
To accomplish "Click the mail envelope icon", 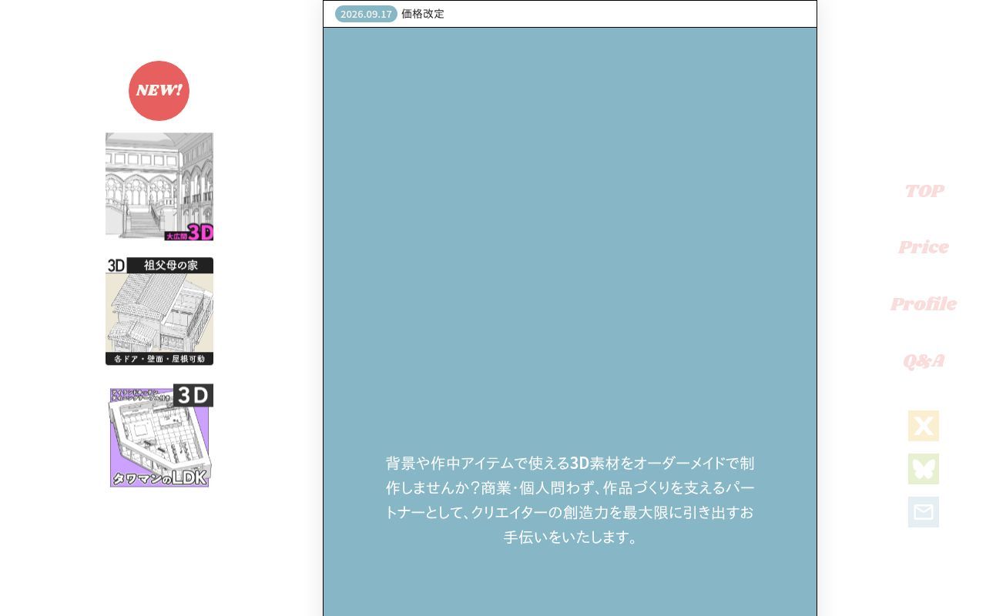I will pos(924,512).
